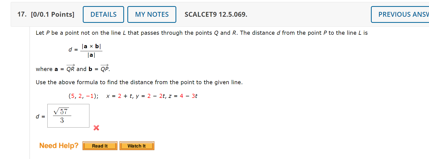This screenshot has height=159, width=429.
Task: Click inside the d = answer box
Action: click(68, 116)
